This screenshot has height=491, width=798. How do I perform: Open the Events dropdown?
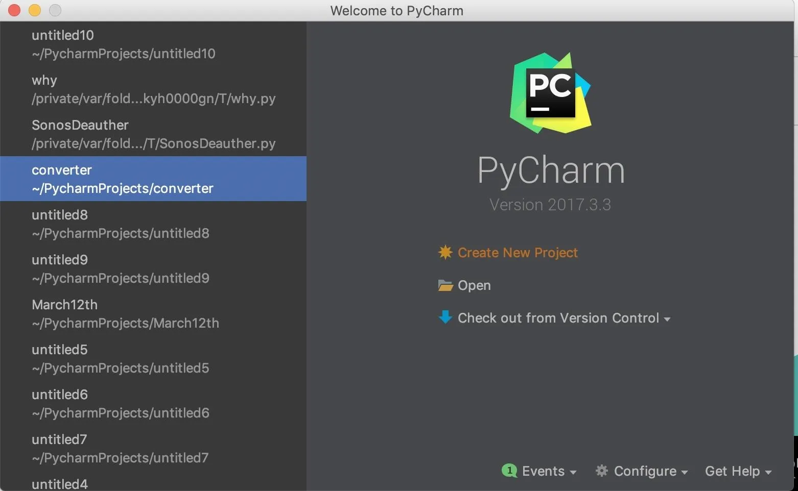click(x=549, y=471)
